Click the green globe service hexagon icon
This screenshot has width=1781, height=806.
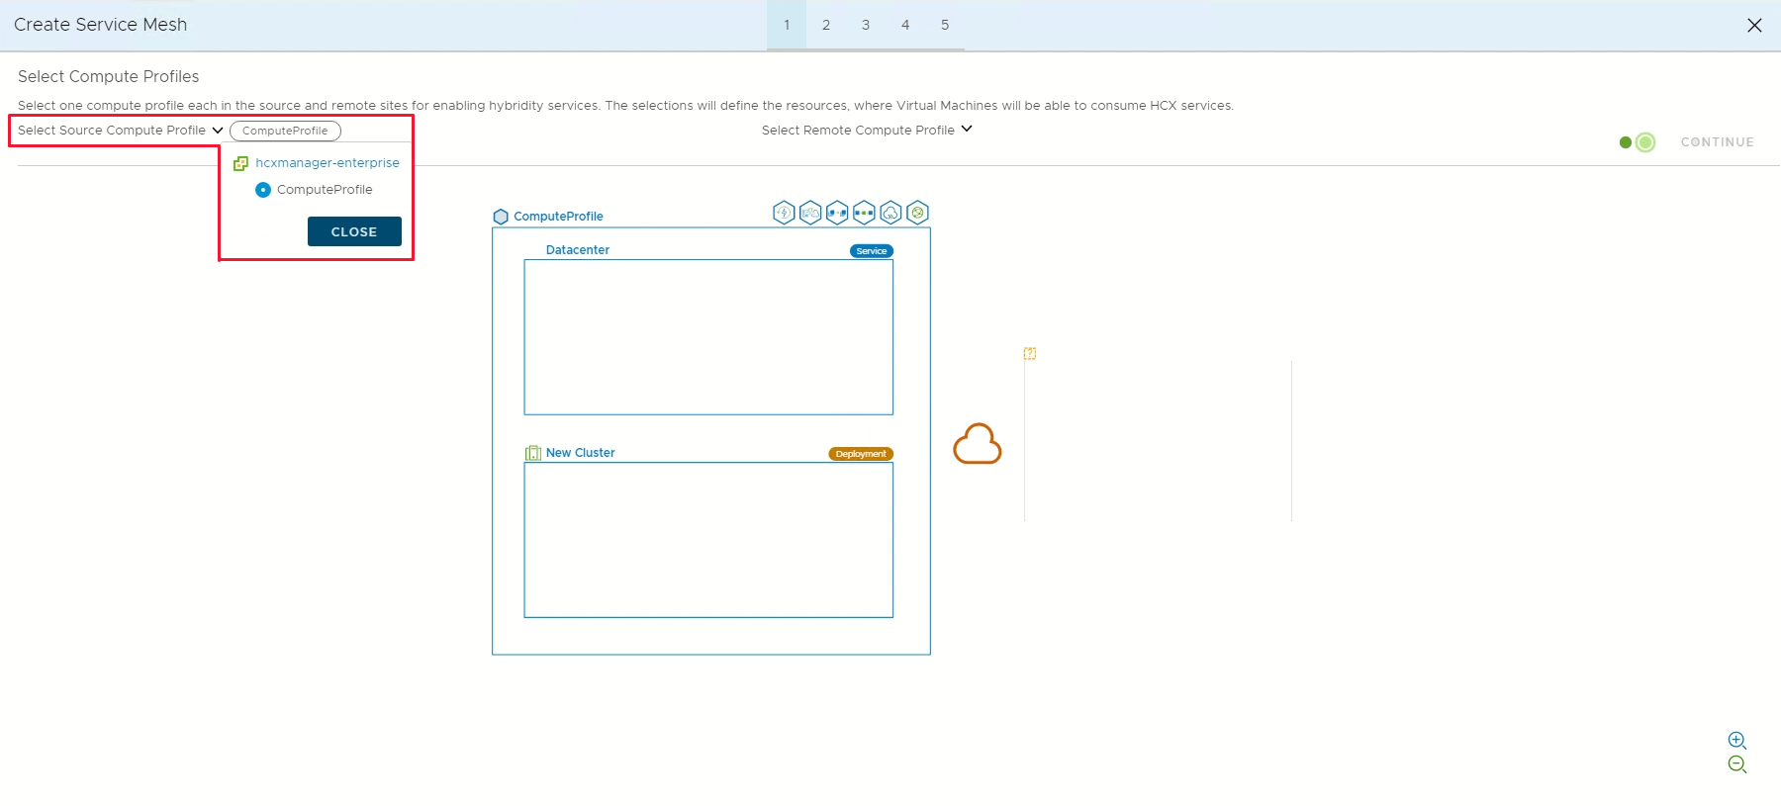click(x=918, y=213)
